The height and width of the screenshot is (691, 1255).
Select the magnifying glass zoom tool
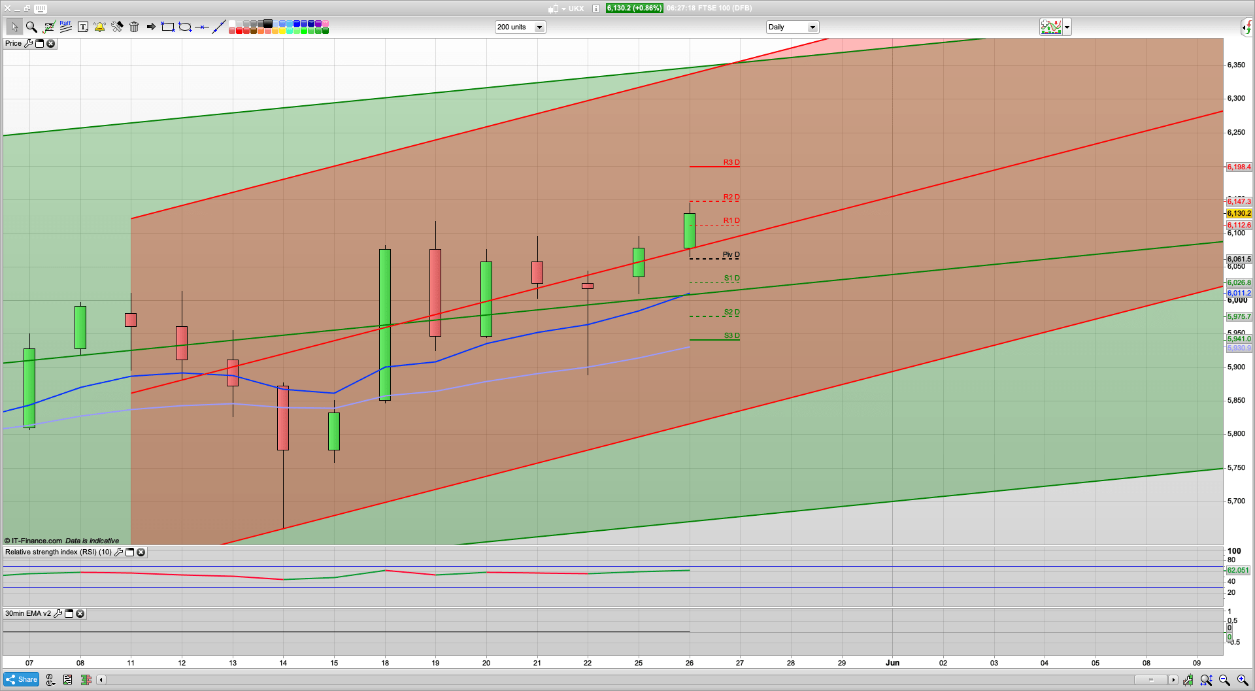tap(31, 27)
